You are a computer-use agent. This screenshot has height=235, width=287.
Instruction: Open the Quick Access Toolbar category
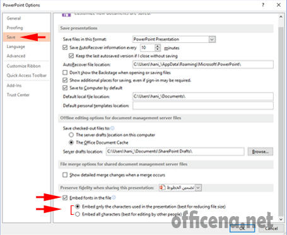point(26,76)
